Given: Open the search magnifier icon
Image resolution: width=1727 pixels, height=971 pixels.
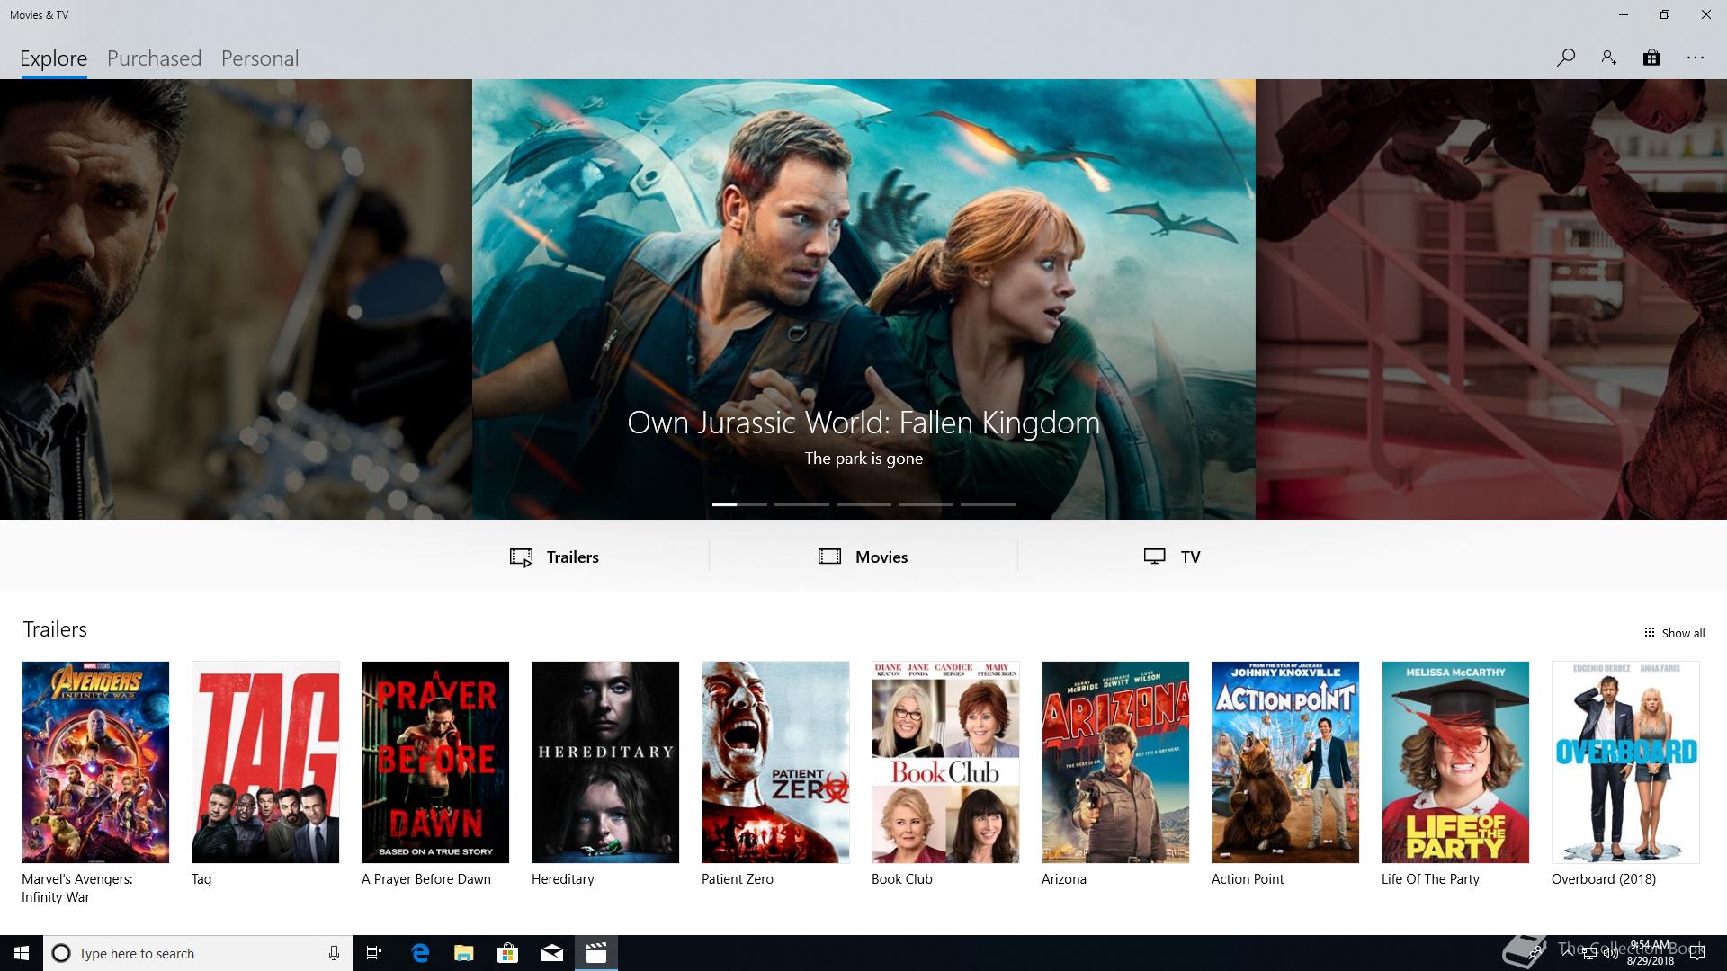Looking at the screenshot, I should point(1565,58).
